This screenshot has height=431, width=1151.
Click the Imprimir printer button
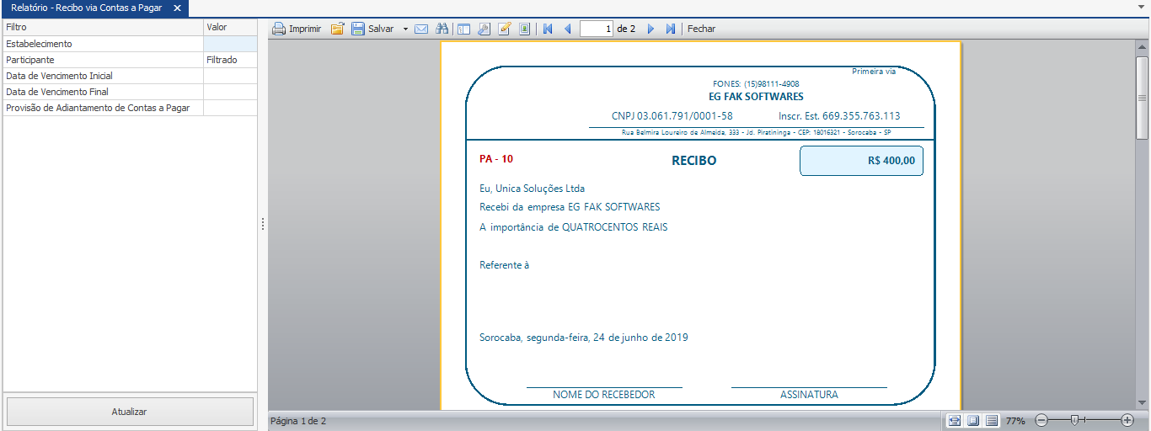297,29
